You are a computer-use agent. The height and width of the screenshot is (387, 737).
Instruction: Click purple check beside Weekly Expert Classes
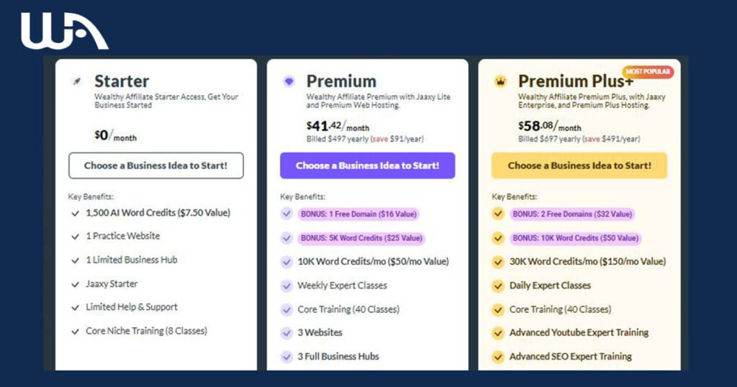point(286,286)
